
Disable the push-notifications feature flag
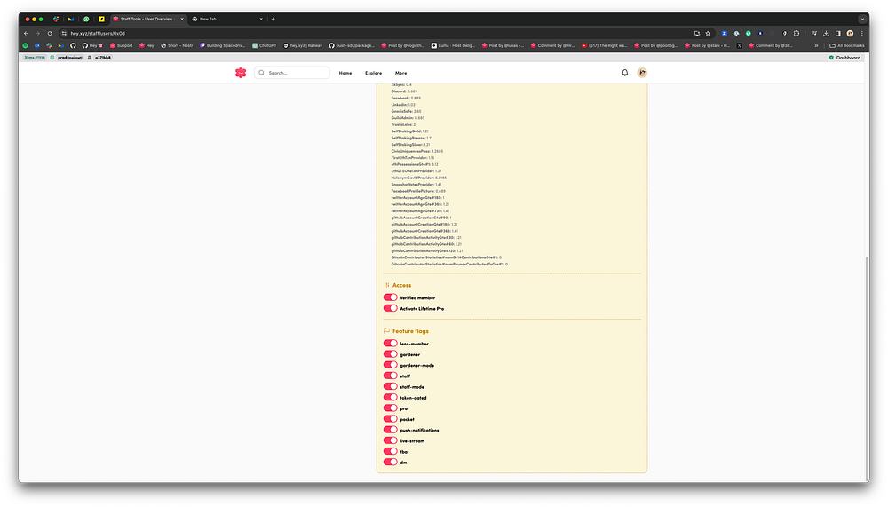click(x=390, y=430)
